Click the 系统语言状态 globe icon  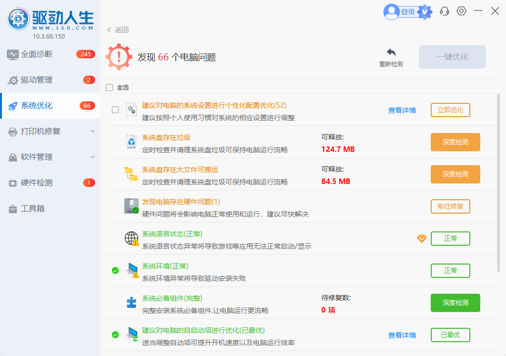pyautogui.click(x=132, y=239)
